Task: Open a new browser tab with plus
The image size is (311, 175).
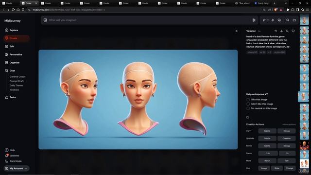Action: (x=275, y=3)
